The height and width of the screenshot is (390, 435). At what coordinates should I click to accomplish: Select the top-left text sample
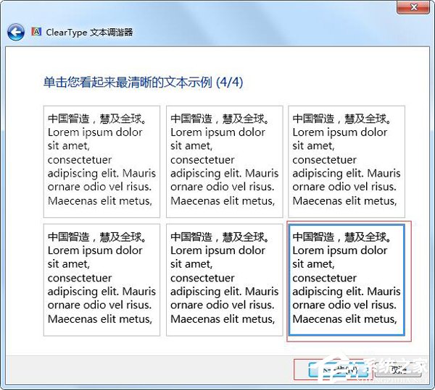pyautogui.click(x=101, y=161)
